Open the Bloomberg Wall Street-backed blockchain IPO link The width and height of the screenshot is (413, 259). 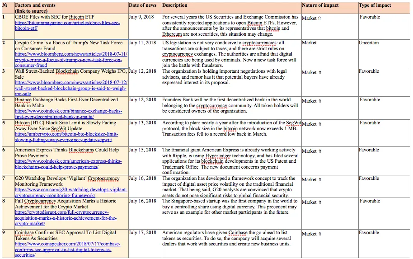coord(71,88)
